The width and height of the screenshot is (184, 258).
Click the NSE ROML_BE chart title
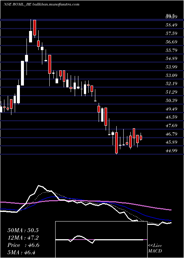[41, 4]
